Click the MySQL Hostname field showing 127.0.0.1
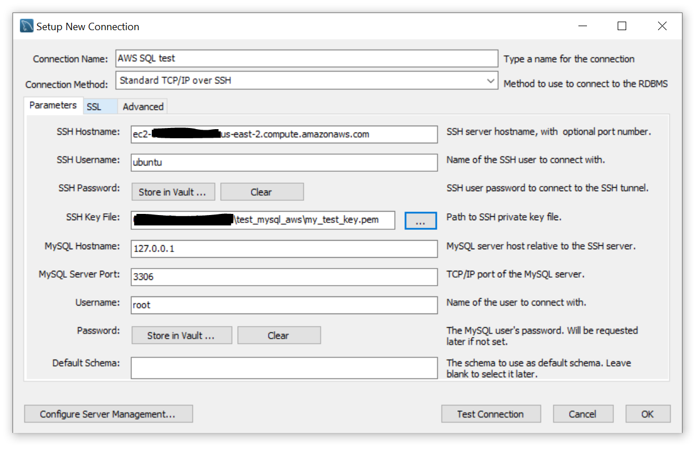 pyautogui.click(x=284, y=249)
